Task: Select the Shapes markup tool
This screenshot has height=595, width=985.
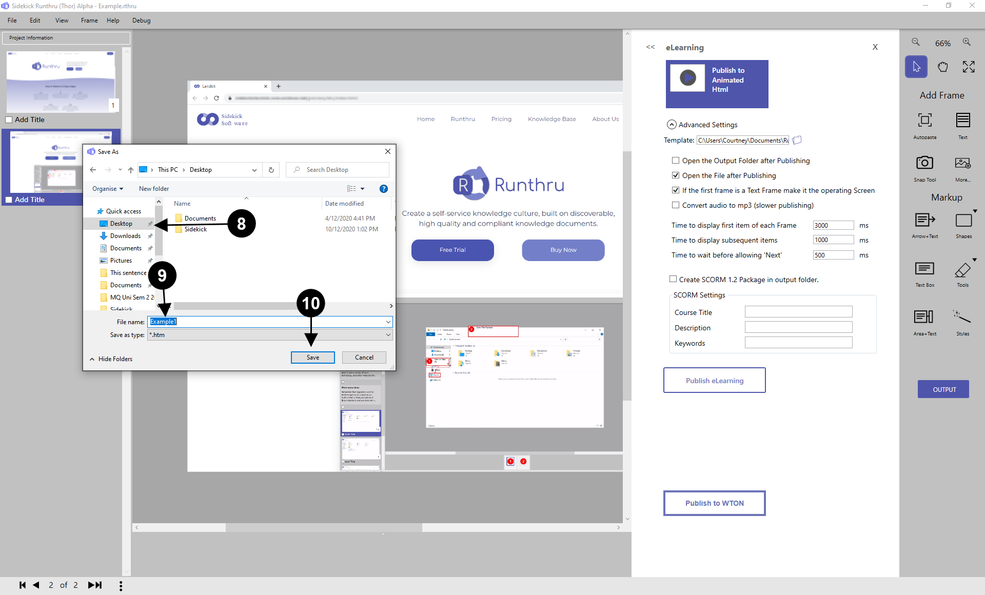Action: coord(963,226)
